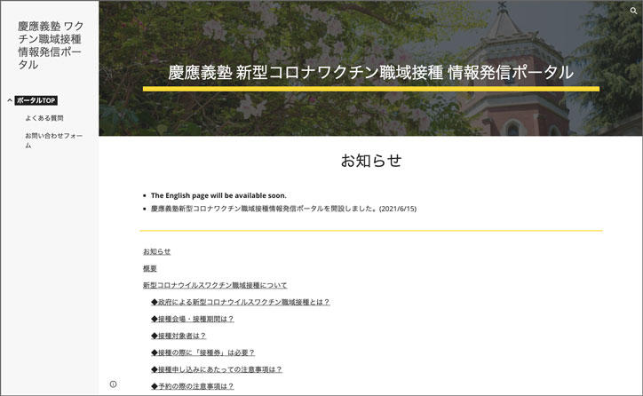This screenshot has height=396, width=643.
Task: Open ◆政府による新型コロナウイルスワクチン職域接種とは？ link
Action: (x=240, y=302)
